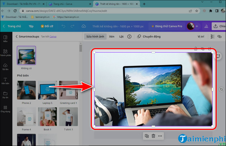226x146 pixels.
Task: Click the link icon in toolbar
Action: 220,37
